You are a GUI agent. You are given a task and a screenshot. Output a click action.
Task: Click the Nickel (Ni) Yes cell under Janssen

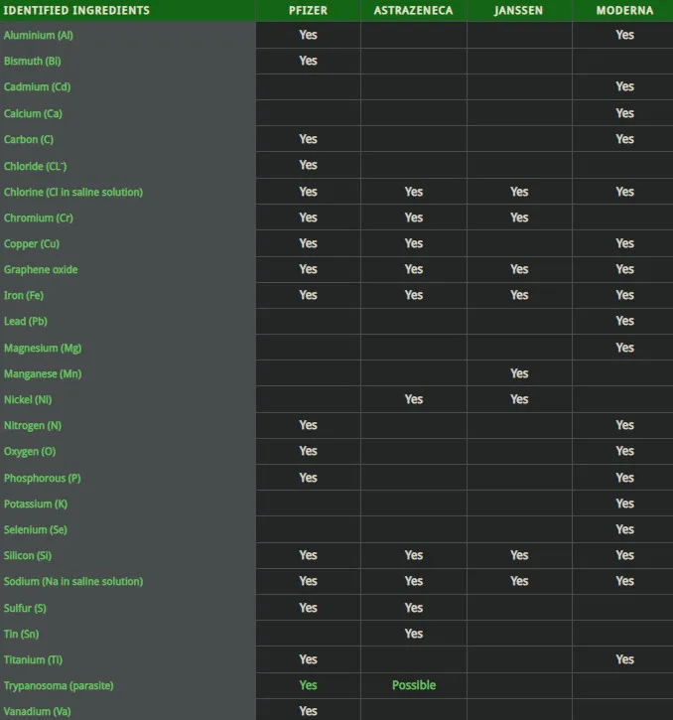coord(519,399)
